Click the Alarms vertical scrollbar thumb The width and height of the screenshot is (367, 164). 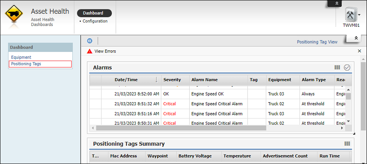point(348,96)
